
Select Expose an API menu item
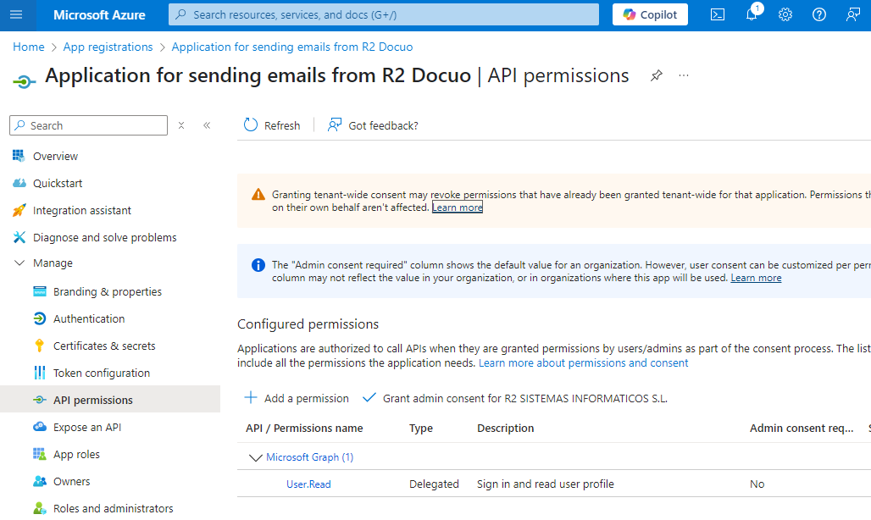click(x=87, y=428)
